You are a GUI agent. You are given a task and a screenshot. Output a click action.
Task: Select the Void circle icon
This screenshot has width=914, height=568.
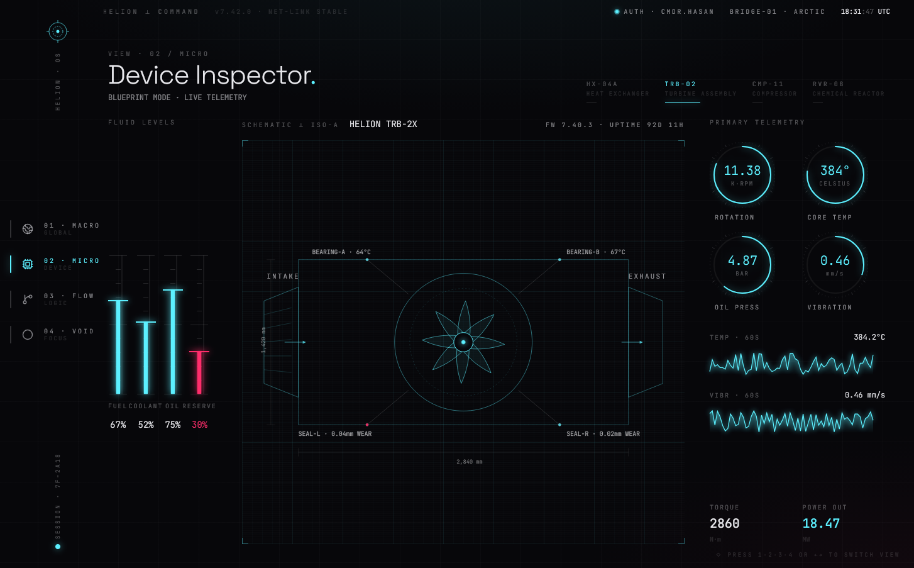click(28, 335)
